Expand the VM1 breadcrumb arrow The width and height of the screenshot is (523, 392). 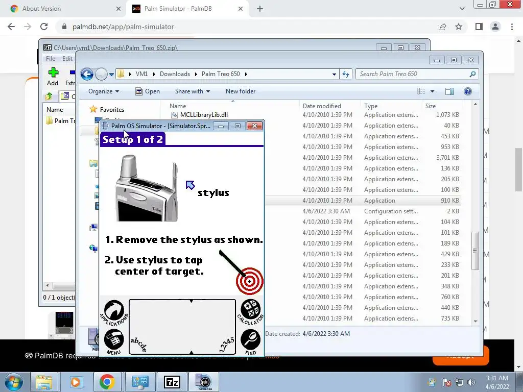click(154, 74)
